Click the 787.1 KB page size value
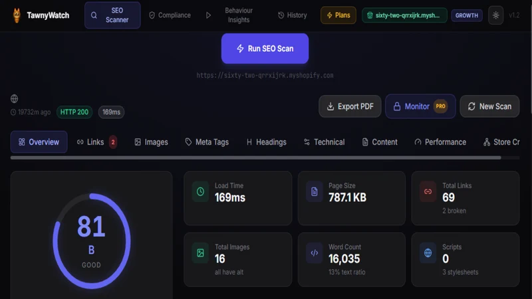Viewport: 532px width, 299px height. [347, 197]
